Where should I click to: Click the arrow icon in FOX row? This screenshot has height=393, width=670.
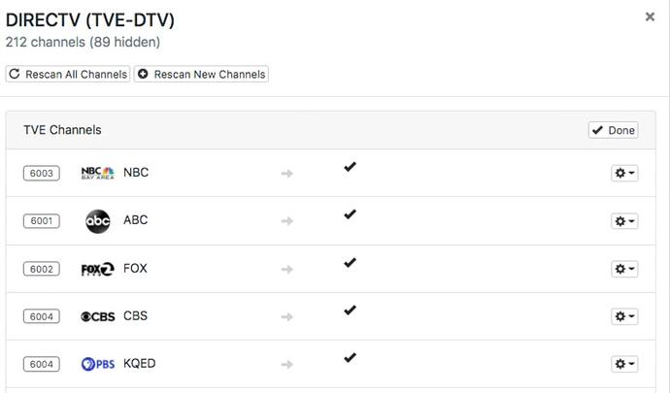[x=286, y=269]
